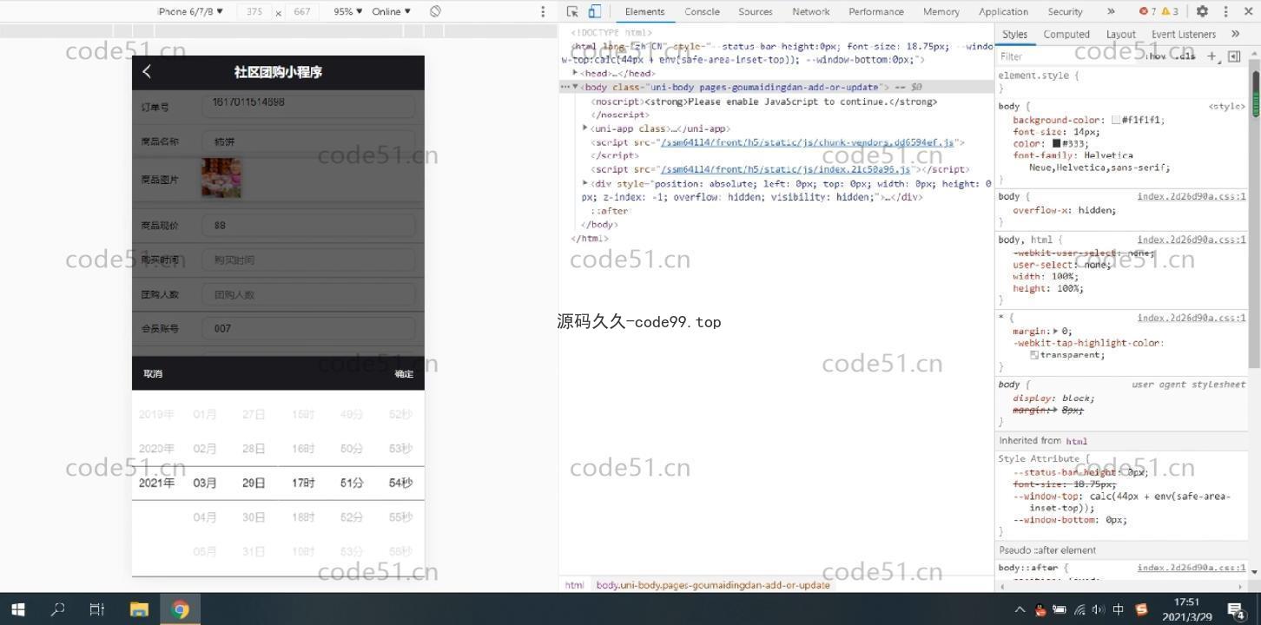Show more Styles sidebar tabs chevron
The height and width of the screenshot is (625, 1261).
[x=1235, y=34]
